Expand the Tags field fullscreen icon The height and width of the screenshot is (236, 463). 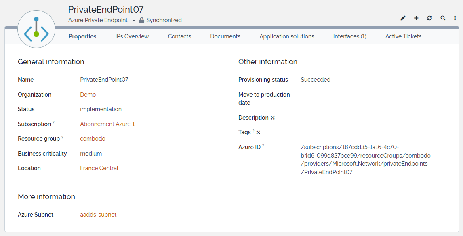tap(258, 132)
